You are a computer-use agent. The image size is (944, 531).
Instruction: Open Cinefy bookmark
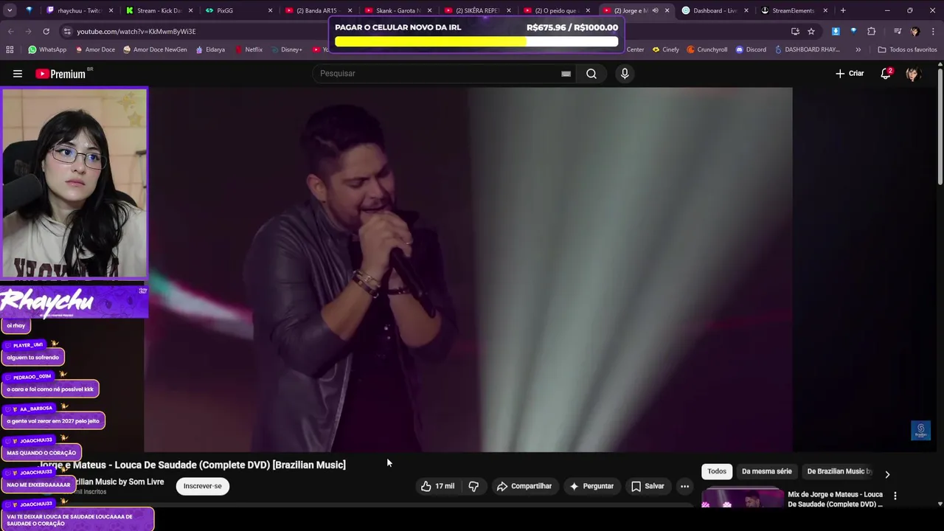[x=665, y=49]
